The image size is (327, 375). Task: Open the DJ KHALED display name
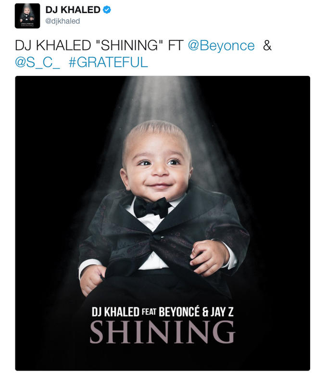coord(73,10)
